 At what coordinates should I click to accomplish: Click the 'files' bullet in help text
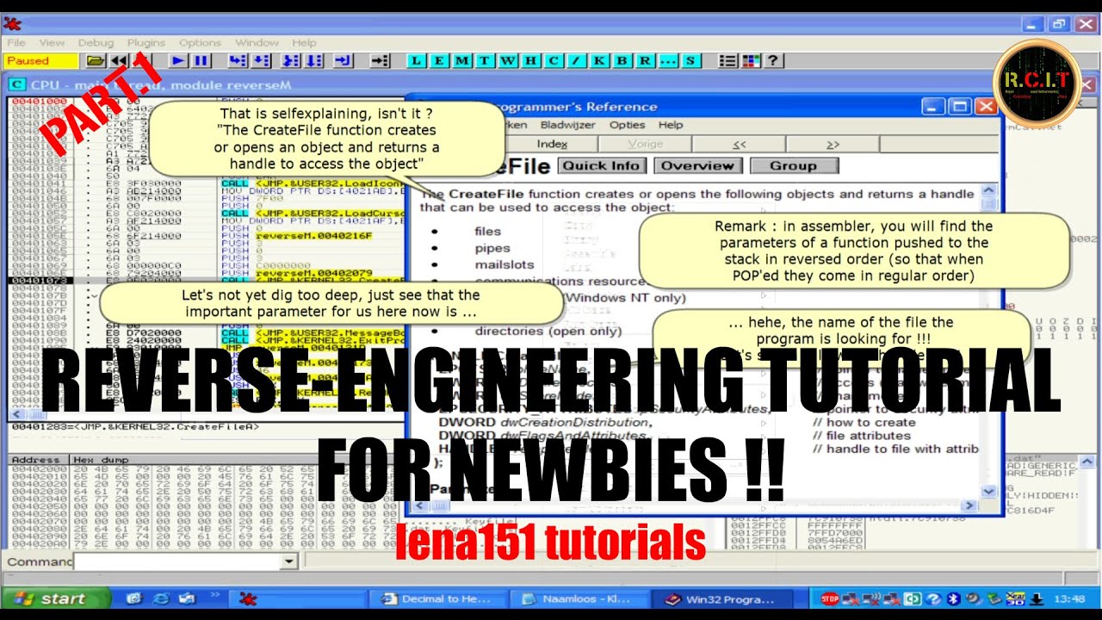(x=487, y=231)
